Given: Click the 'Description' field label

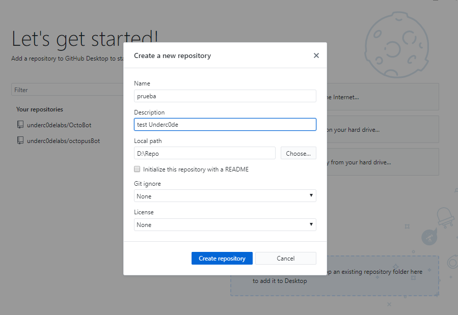Looking at the screenshot, I should [x=149, y=112].
